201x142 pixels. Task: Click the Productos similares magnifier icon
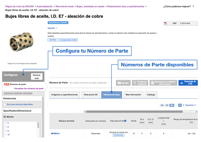pyautogui.click(x=135, y=83)
